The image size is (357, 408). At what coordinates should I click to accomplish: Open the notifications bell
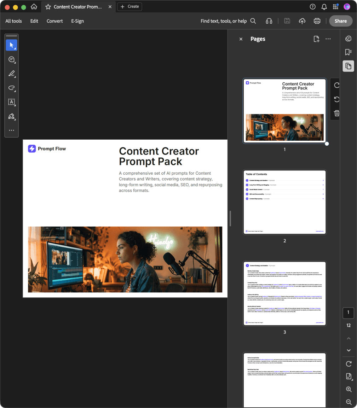324,7
